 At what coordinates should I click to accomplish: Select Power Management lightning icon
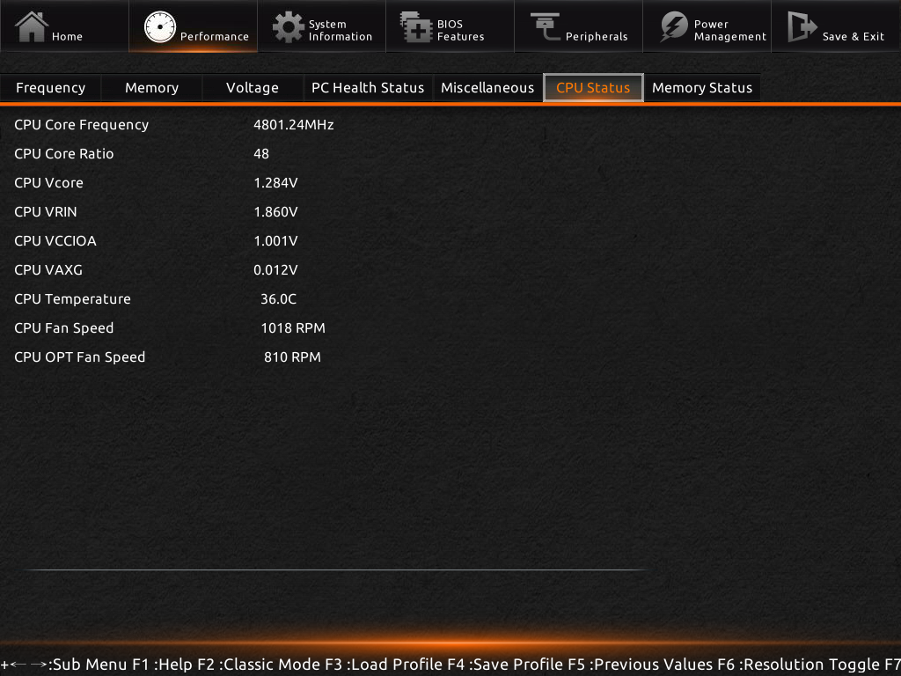coord(674,27)
